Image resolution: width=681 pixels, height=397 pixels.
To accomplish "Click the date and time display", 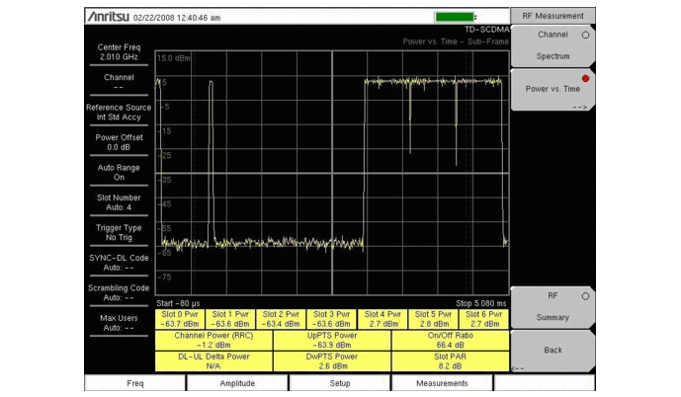I will [x=177, y=18].
